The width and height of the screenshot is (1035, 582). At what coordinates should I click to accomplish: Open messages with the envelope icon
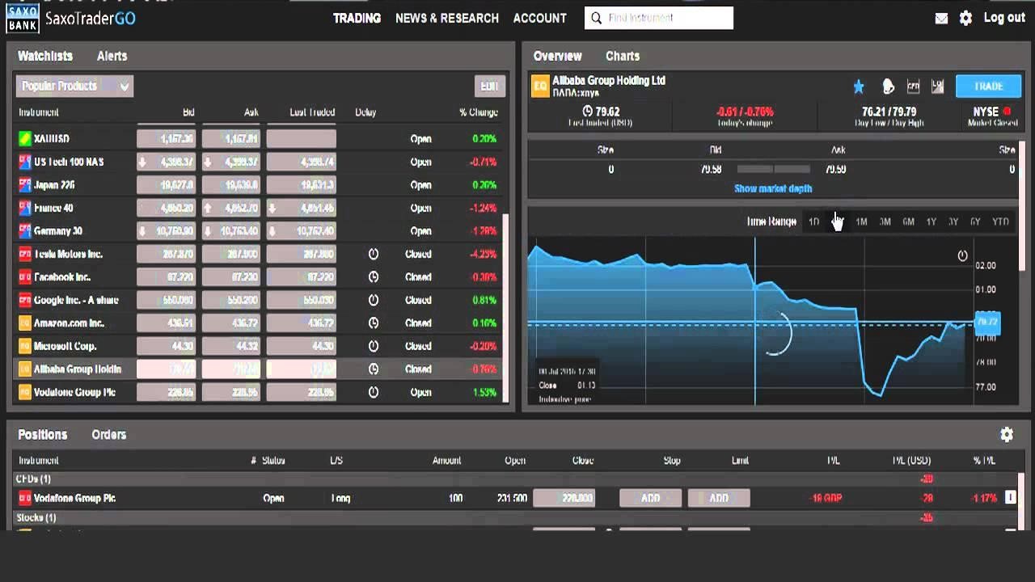[941, 17]
